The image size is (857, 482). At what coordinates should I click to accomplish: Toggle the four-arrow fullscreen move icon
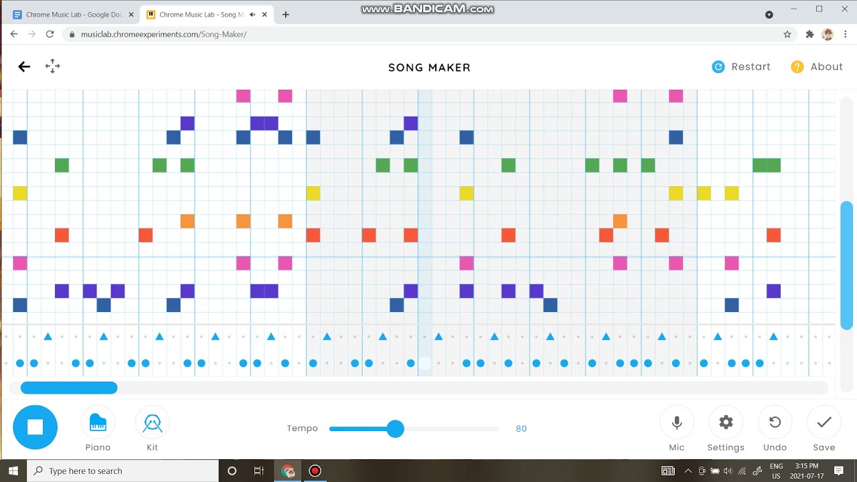click(x=52, y=66)
